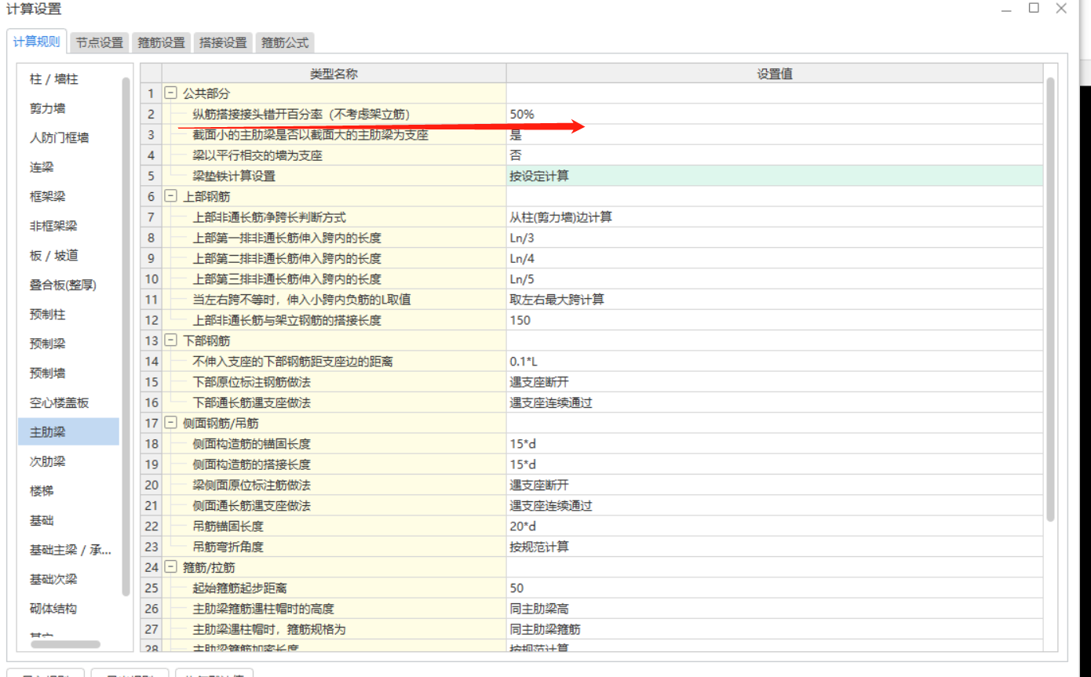Click the Ln/5 setting value
Image resolution: width=1091 pixels, height=677 pixels.
point(775,278)
